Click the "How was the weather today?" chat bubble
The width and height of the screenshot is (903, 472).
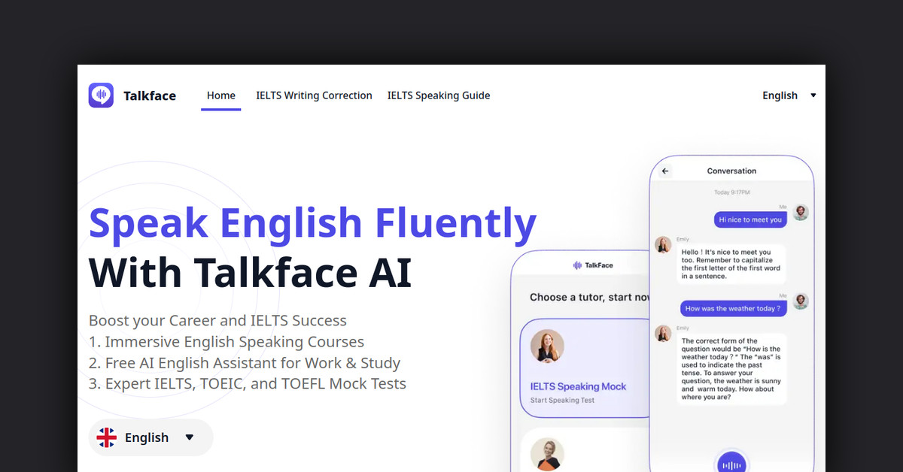[732, 307]
